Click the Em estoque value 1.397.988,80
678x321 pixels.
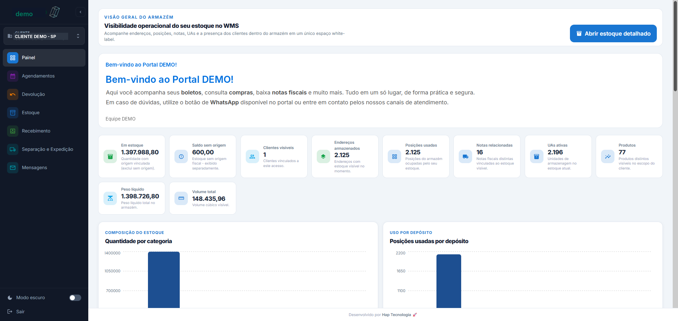[140, 152]
